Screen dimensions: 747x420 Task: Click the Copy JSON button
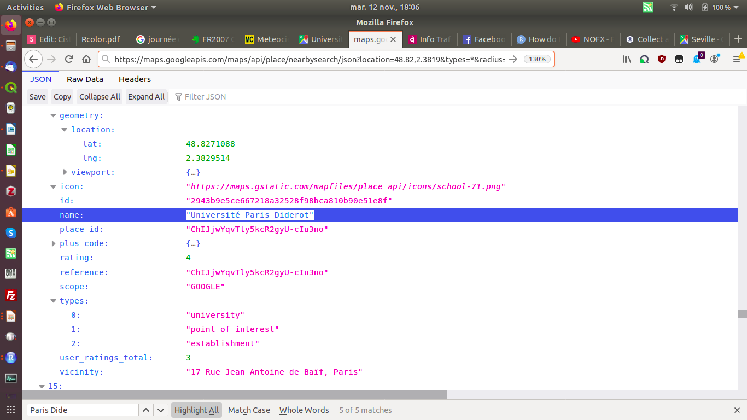(x=62, y=97)
